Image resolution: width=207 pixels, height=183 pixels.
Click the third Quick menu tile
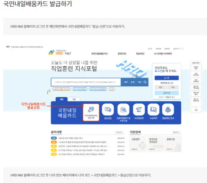click(x=196, y=81)
